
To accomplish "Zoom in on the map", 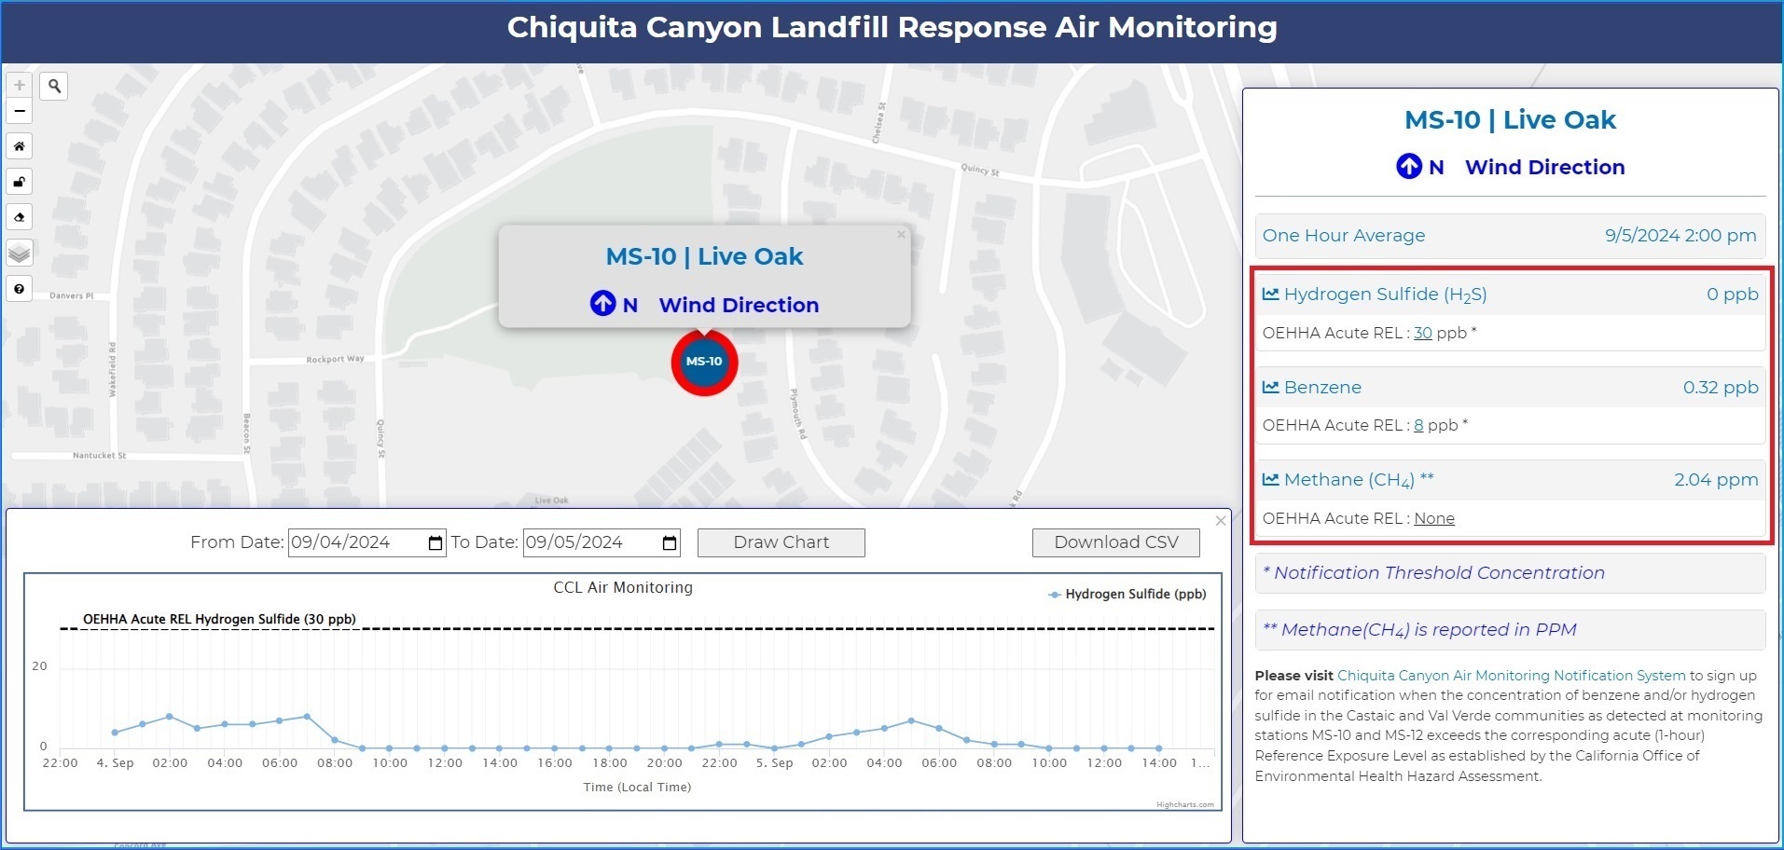I will click(x=20, y=85).
